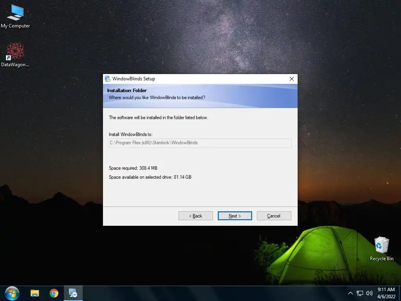Proceed with the Next > button

pos(235,216)
